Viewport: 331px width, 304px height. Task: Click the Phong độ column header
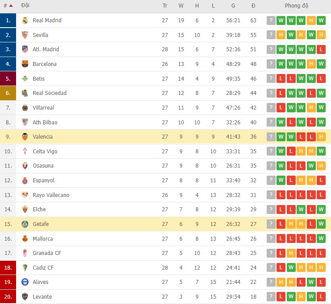coord(297,6)
